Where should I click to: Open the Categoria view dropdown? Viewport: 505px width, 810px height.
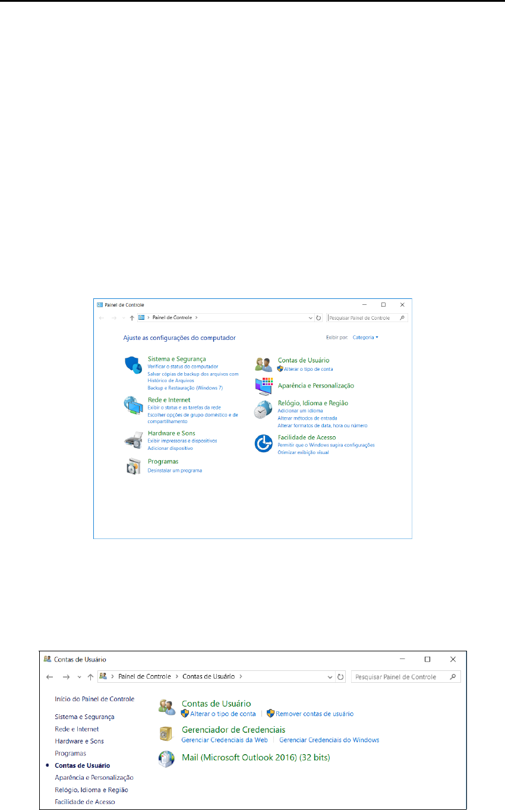[x=365, y=338]
